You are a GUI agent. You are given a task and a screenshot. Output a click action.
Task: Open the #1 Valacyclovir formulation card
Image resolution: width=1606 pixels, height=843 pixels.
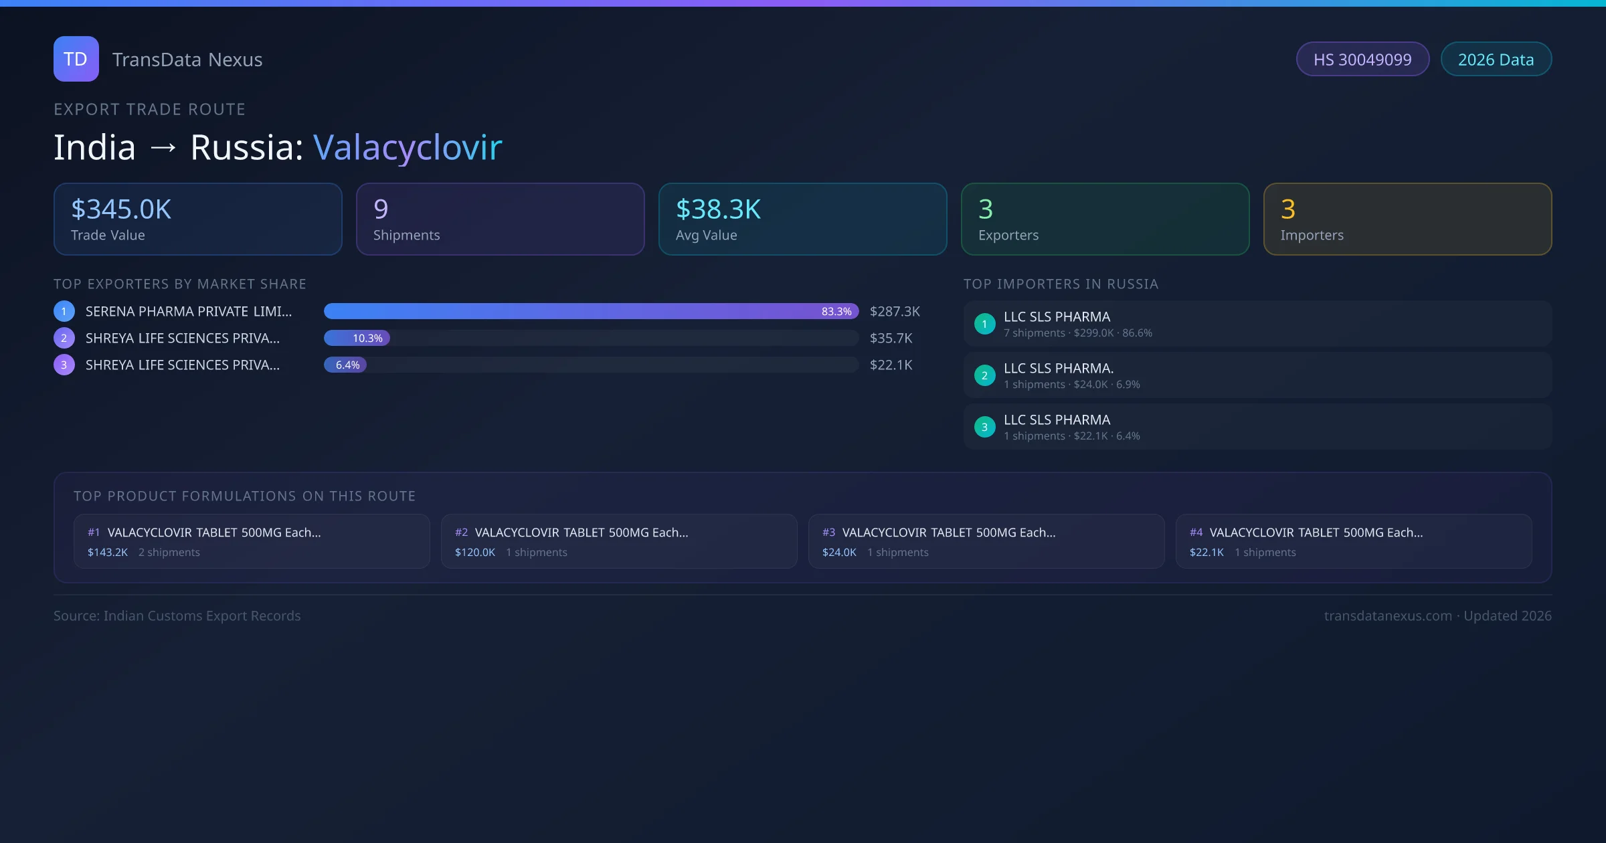coord(252,541)
